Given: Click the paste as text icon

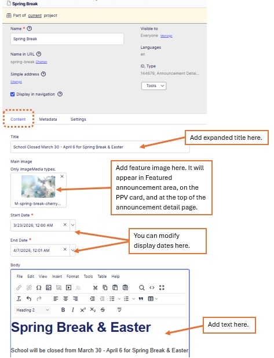Looking at the screenshot, I should [125, 287].
